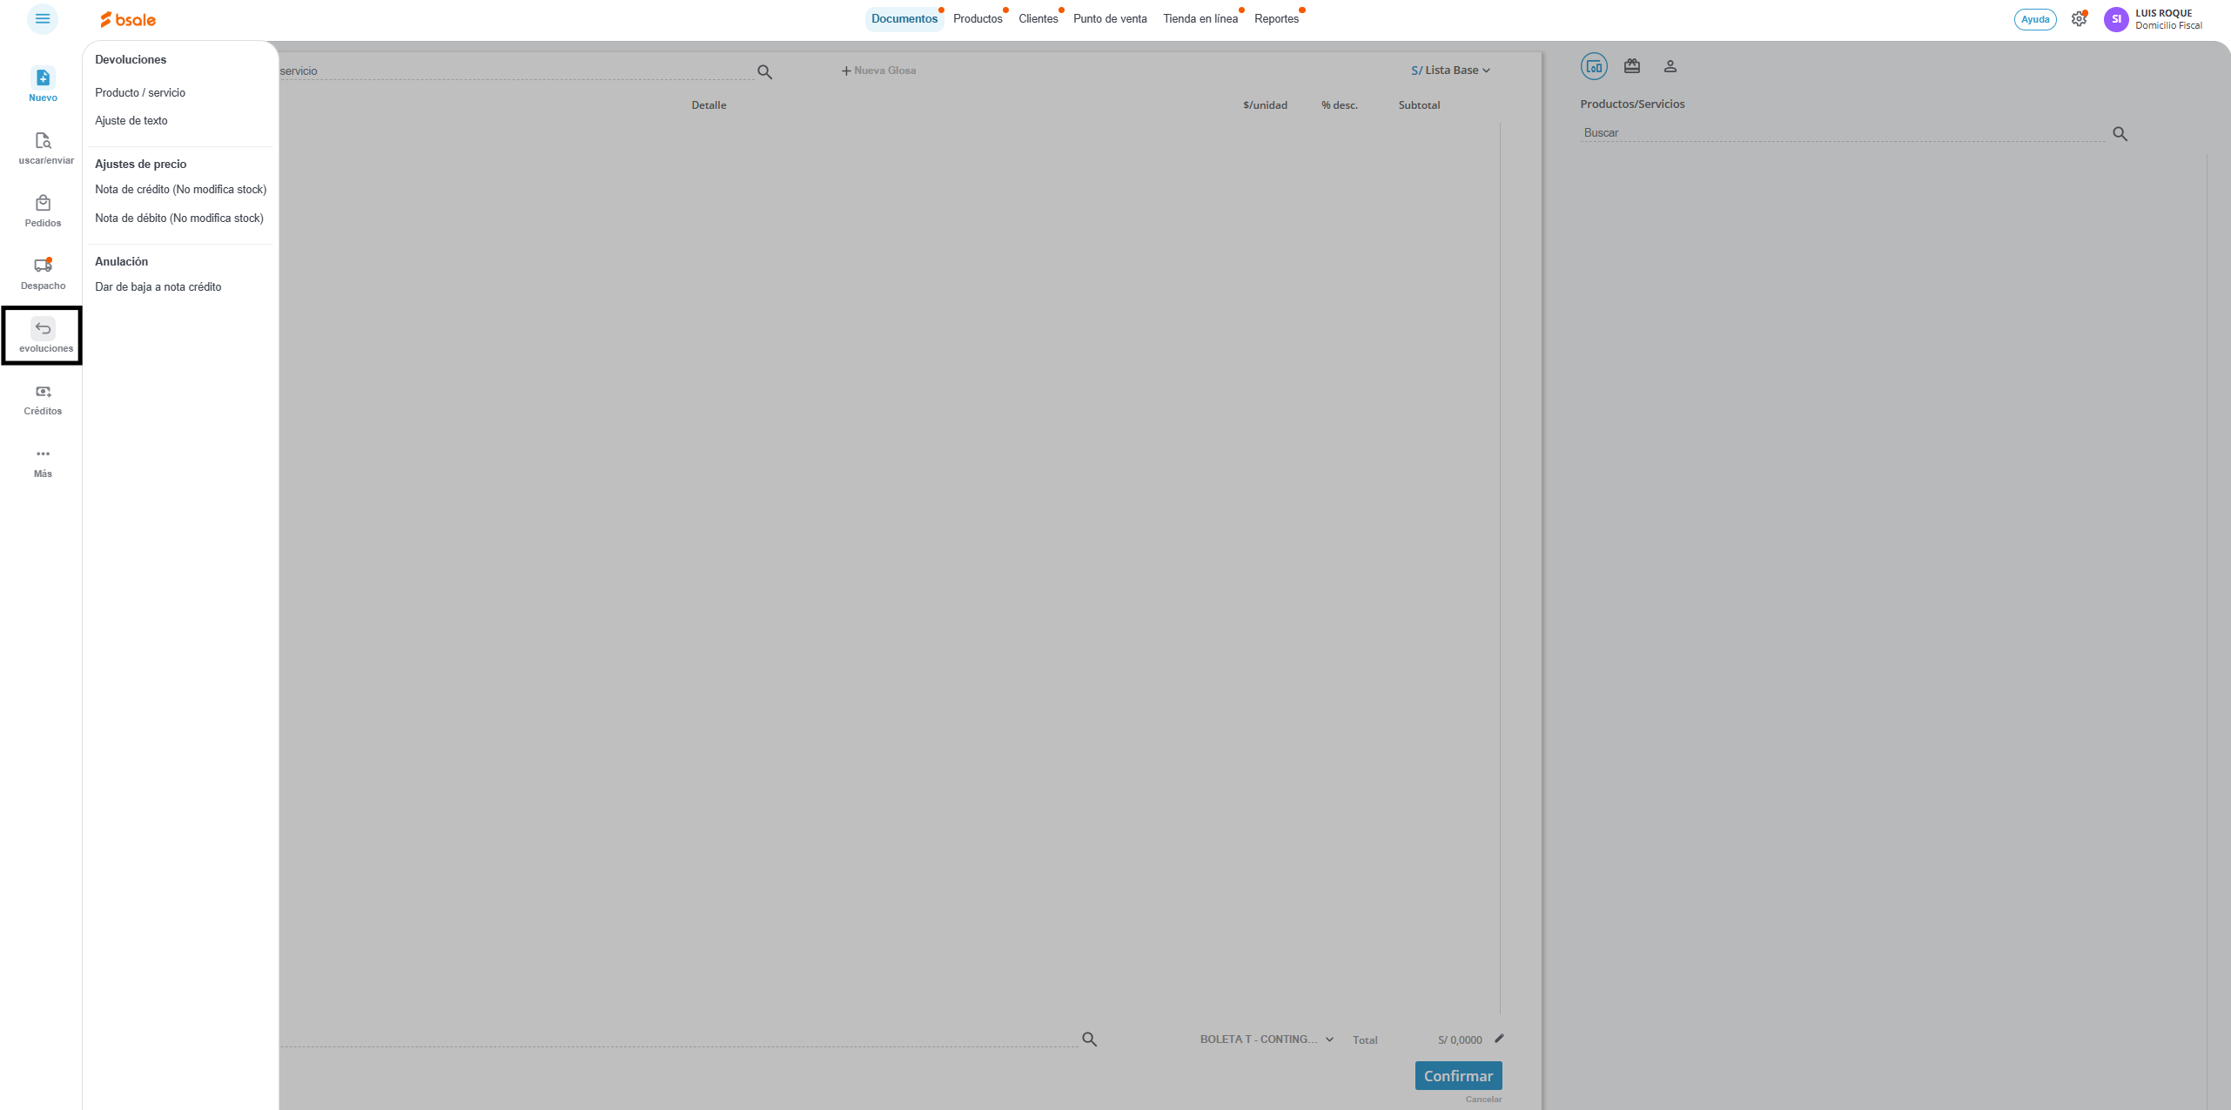The height and width of the screenshot is (1110, 2231).
Task: Open the Nuevo document sidebar icon
Action: click(x=43, y=78)
